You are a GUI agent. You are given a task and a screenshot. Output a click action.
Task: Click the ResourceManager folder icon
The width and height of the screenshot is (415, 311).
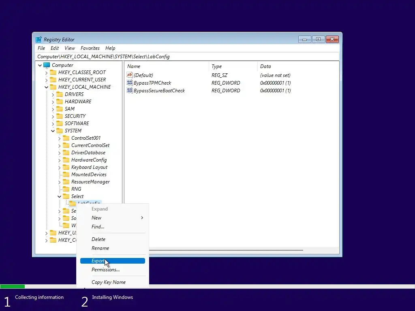point(66,182)
